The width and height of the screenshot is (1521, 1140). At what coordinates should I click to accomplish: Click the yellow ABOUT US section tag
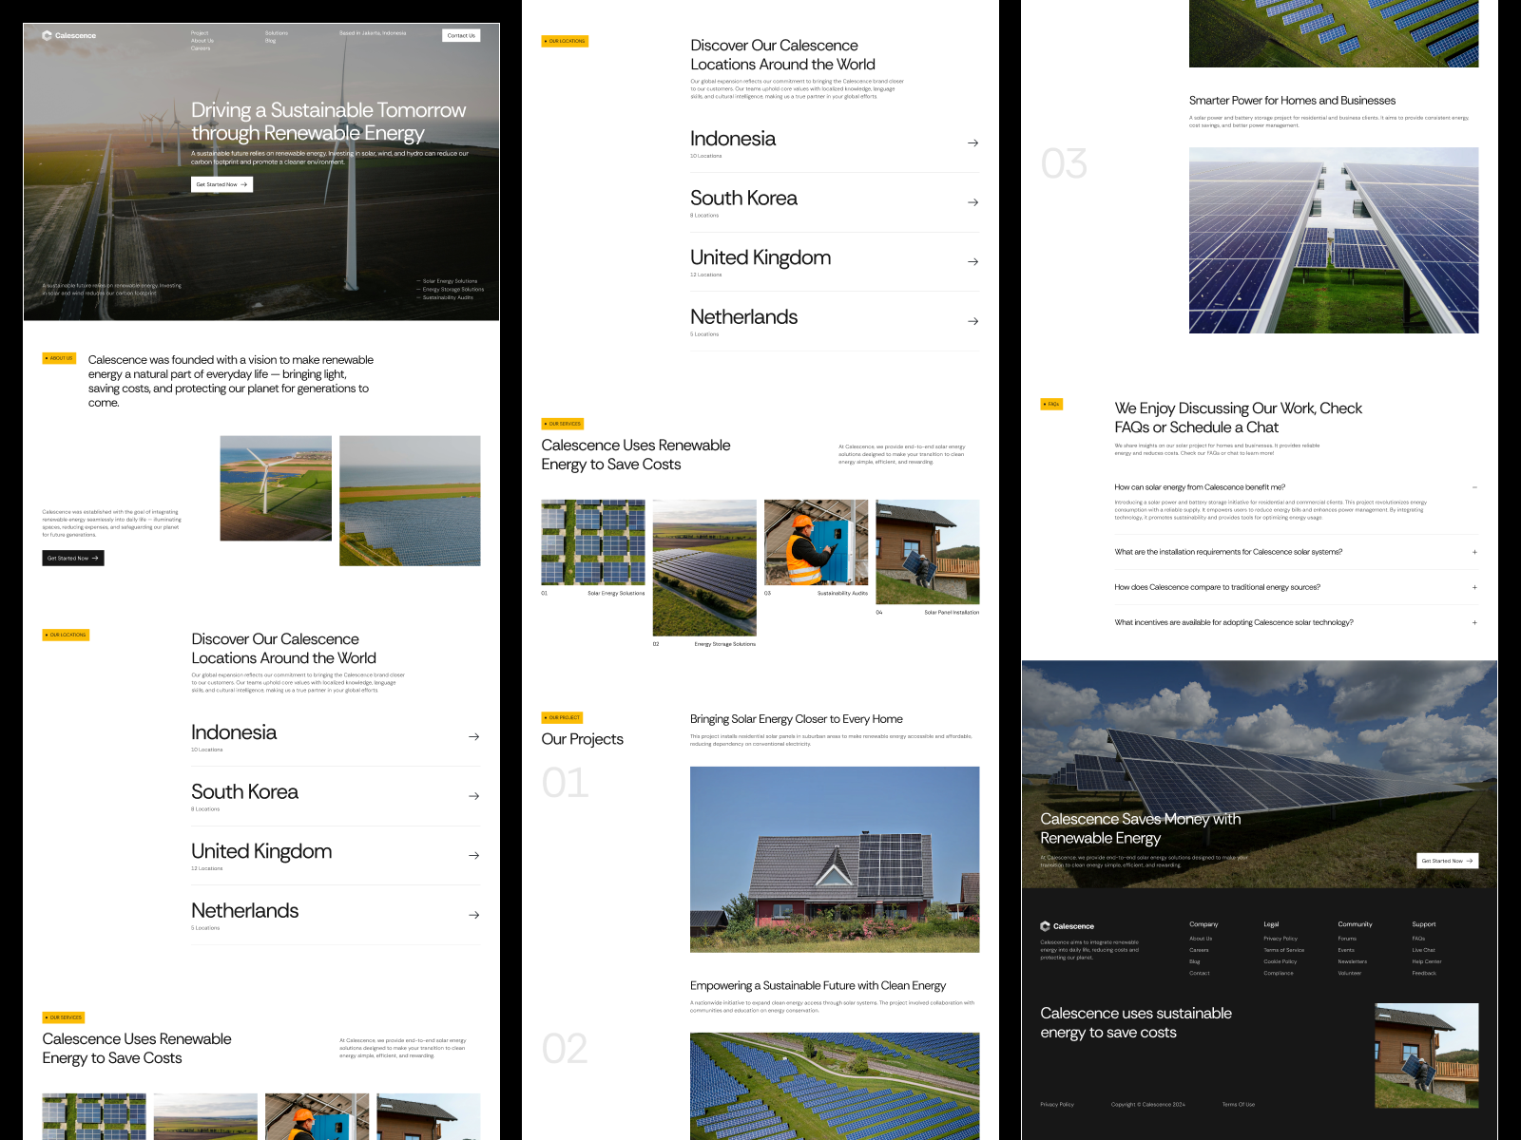59,358
